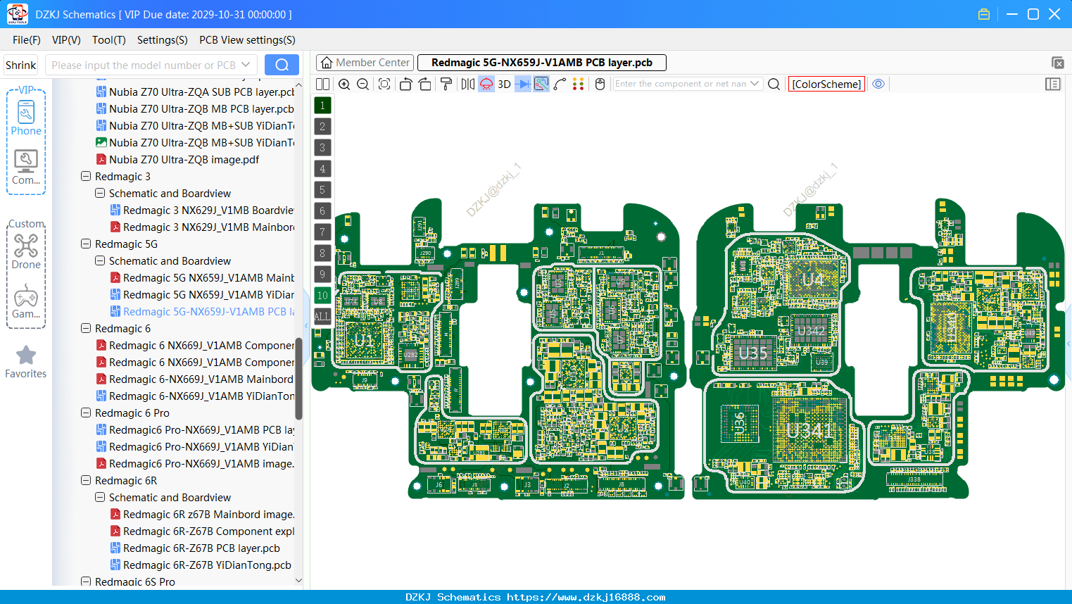Toggle the net routing display icon
Viewport: 1072px width, 604px height.
(541, 84)
